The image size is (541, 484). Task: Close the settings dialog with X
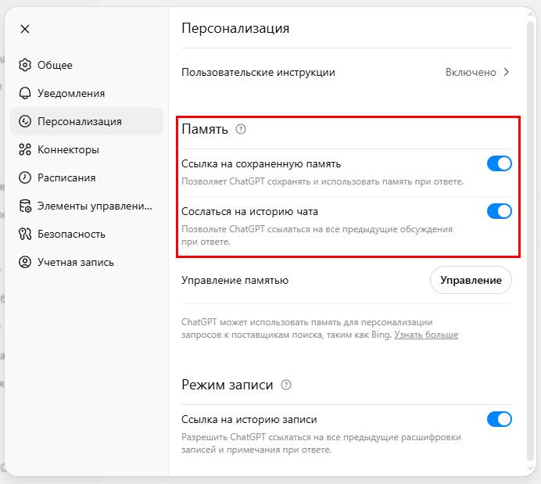[x=25, y=29]
